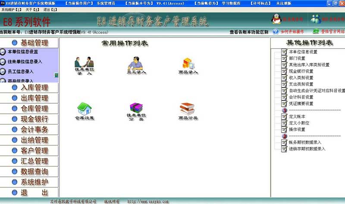Open the 数据查询 sidebar section
The width and height of the screenshot is (345, 204).
(x=29, y=172)
